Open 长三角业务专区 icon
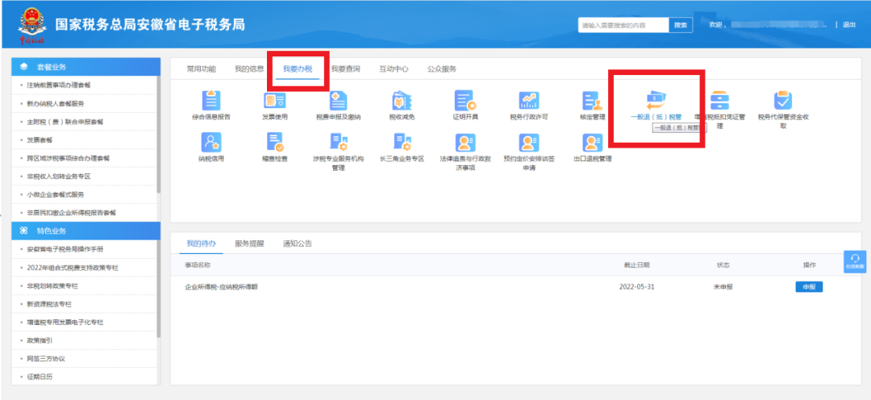The image size is (871, 400). tap(402, 142)
